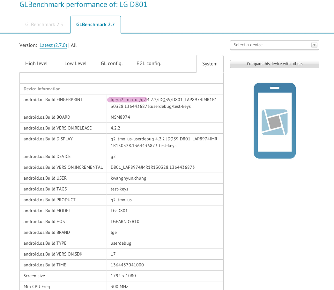Click the Device Information section header
Image resolution: width=334 pixels, height=290 pixels.
point(42,89)
